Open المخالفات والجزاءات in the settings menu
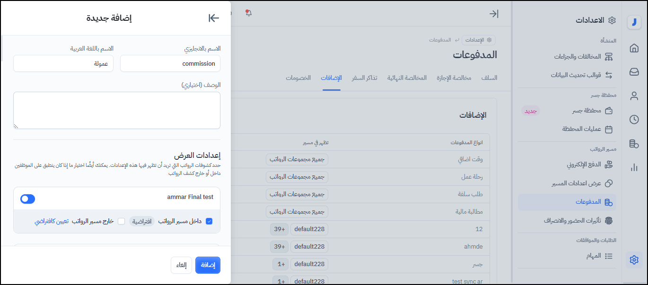Image resolution: width=648 pixels, height=285 pixels. tap(583, 57)
